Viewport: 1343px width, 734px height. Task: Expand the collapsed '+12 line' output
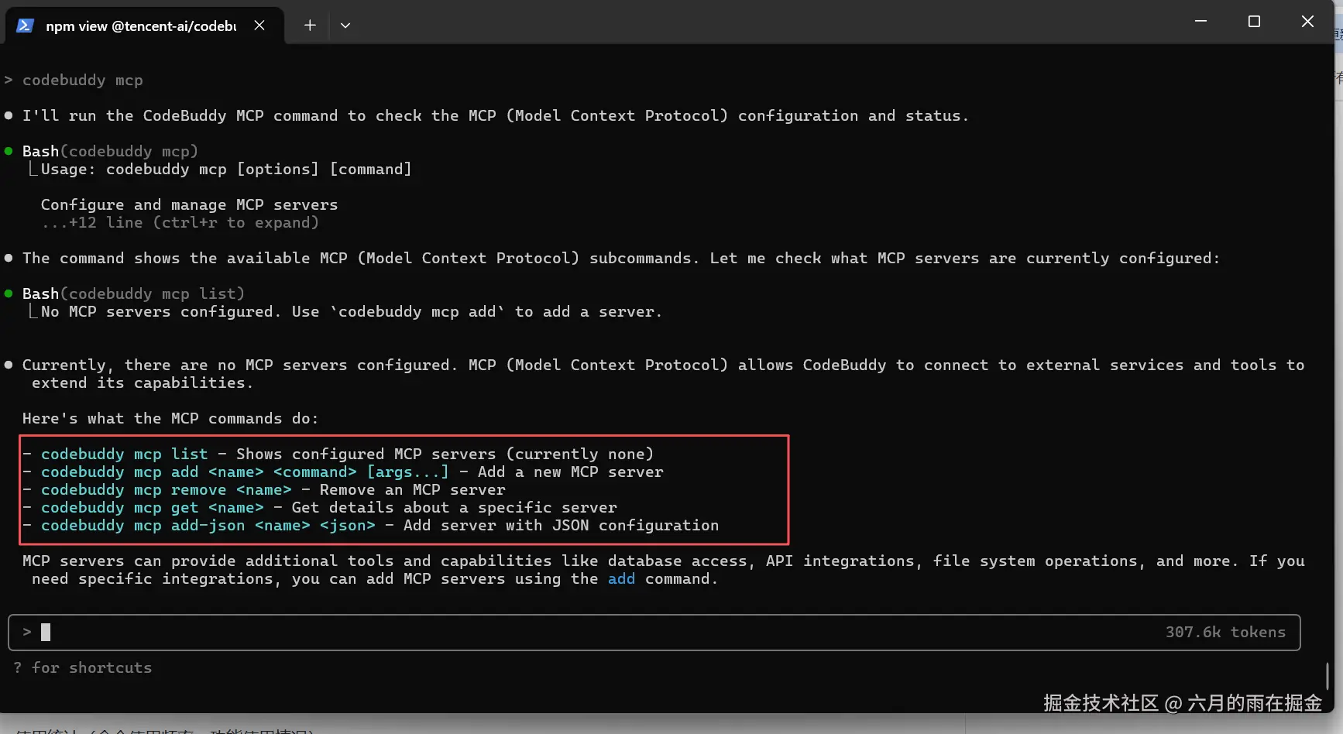click(x=180, y=223)
